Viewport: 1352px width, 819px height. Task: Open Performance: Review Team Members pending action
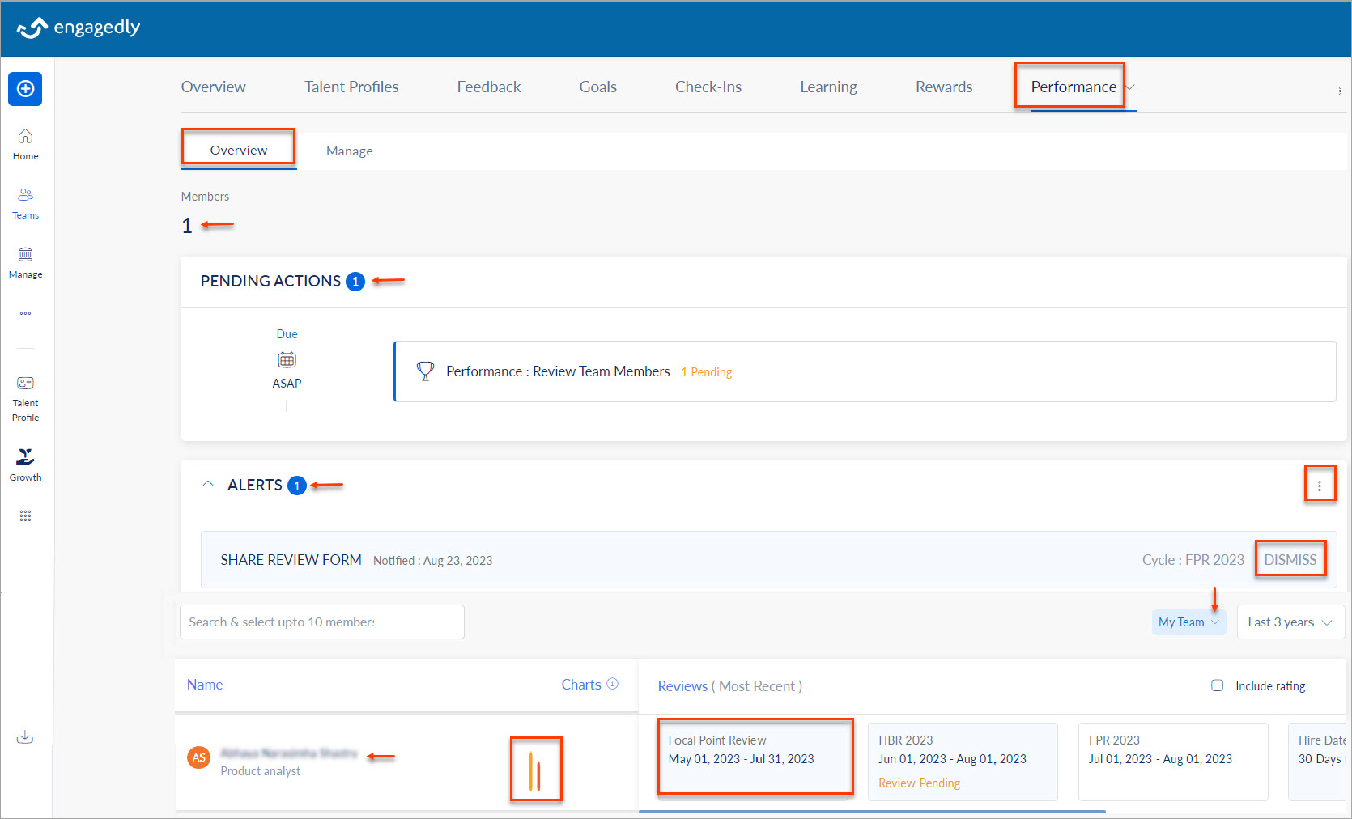(557, 371)
